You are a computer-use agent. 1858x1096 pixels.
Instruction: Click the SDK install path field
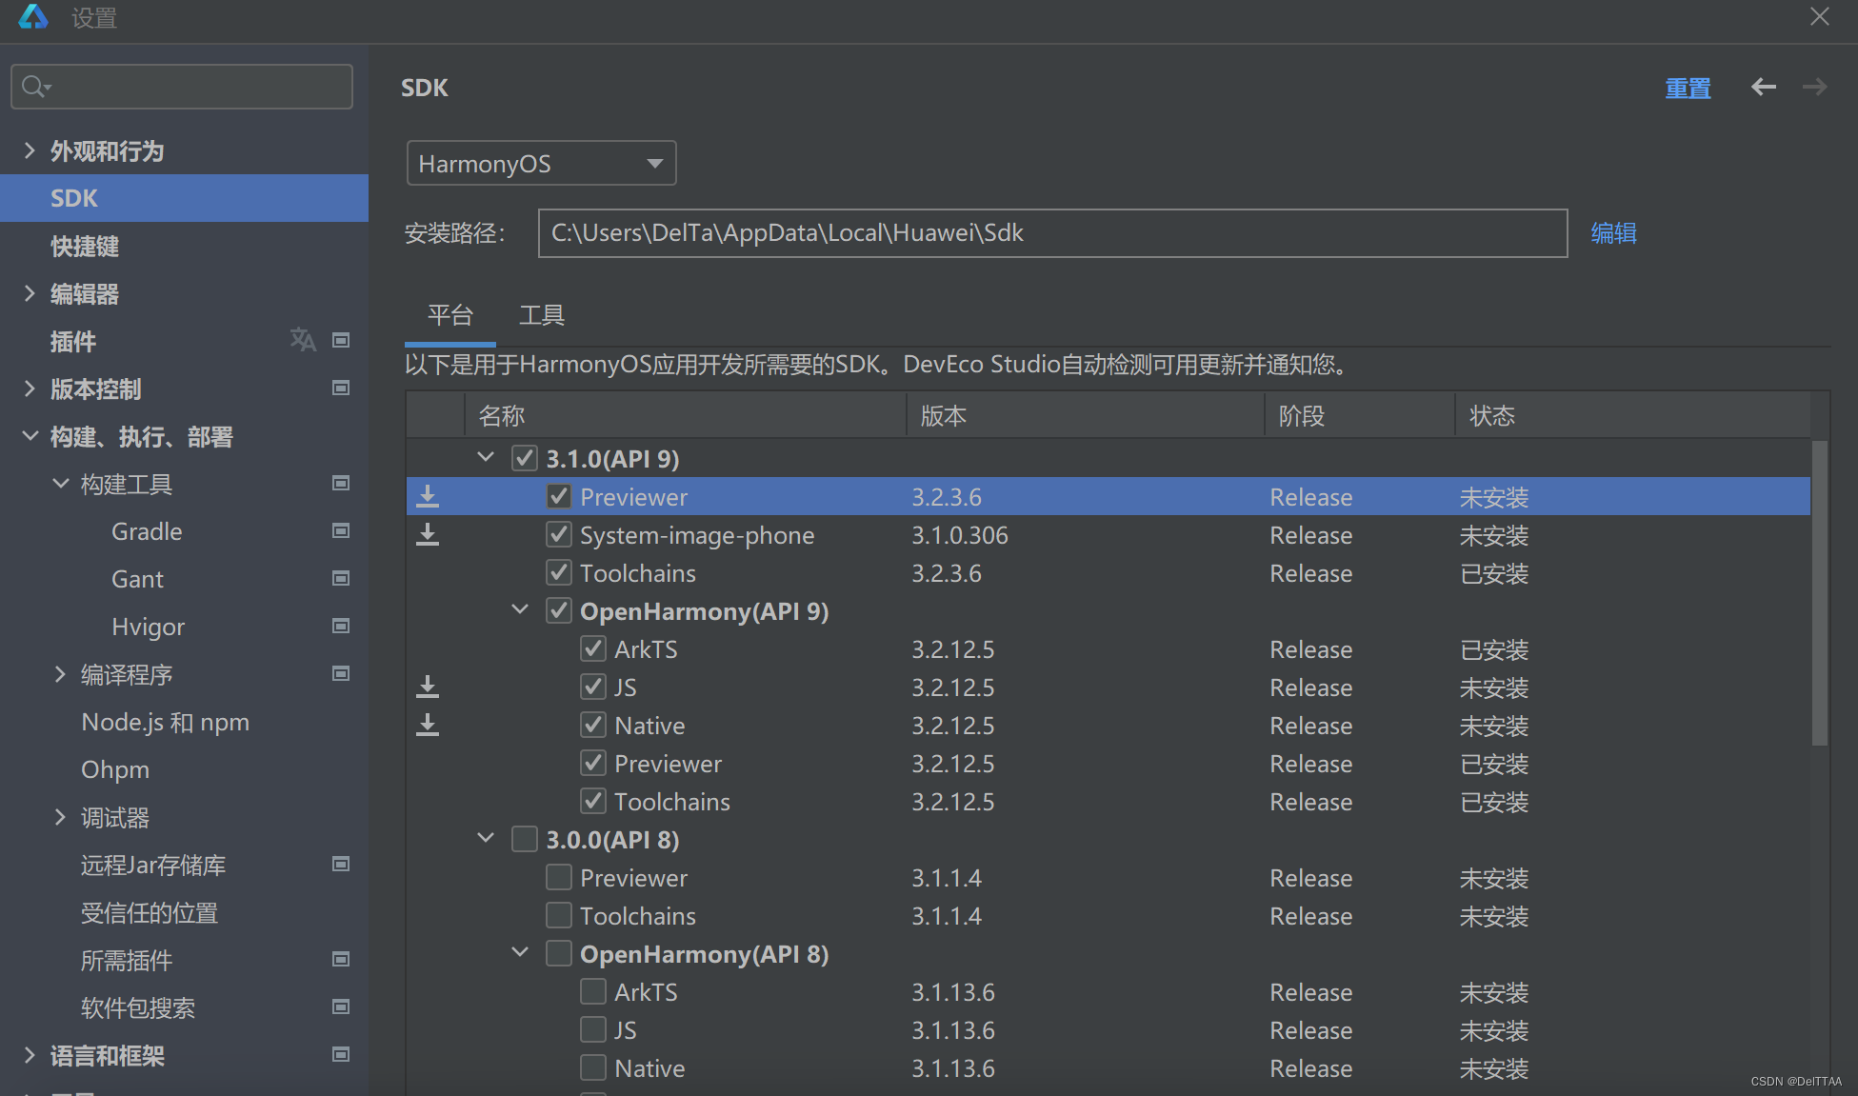coord(1051,233)
